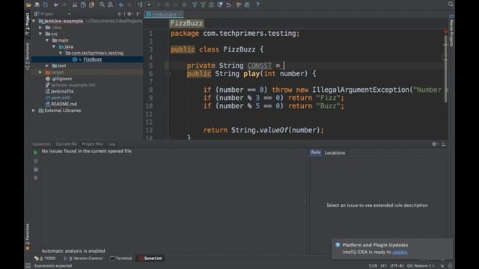Open the Favorites side tab

click(28, 237)
